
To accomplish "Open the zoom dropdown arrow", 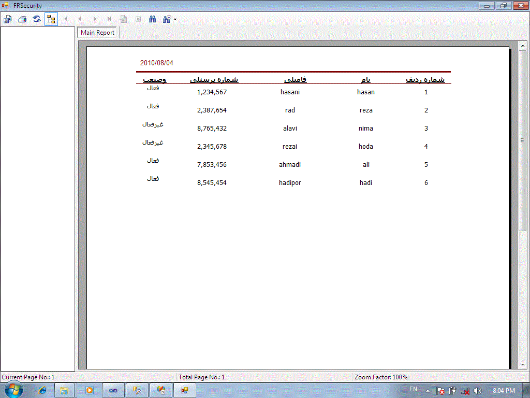I will (175, 19).
